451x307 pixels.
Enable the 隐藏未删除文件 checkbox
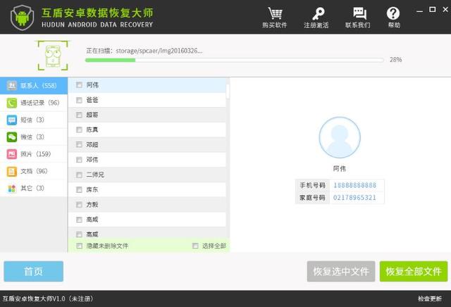(x=79, y=246)
